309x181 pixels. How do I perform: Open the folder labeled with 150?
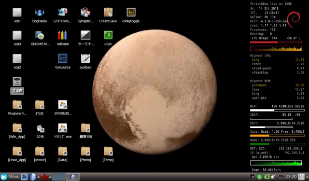point(85,128)
